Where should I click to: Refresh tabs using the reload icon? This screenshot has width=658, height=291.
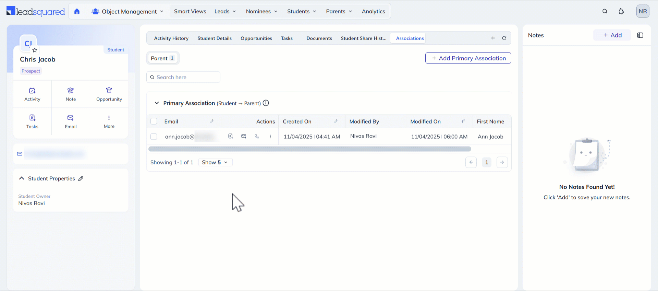(x=504, y=38)
